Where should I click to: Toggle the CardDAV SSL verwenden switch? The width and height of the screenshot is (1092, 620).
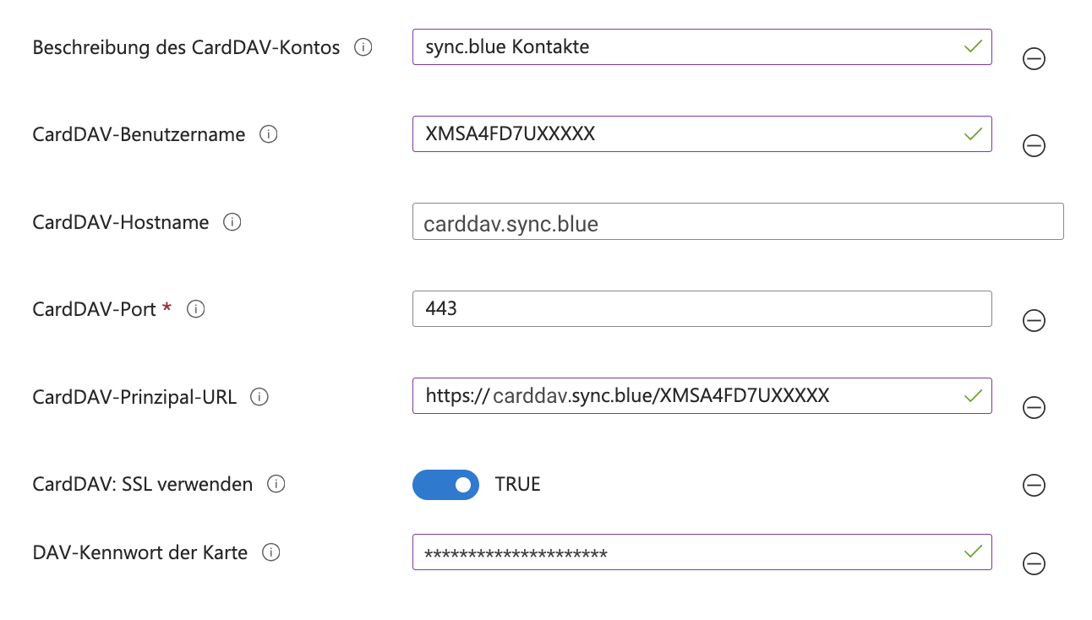tap(445, 485)
